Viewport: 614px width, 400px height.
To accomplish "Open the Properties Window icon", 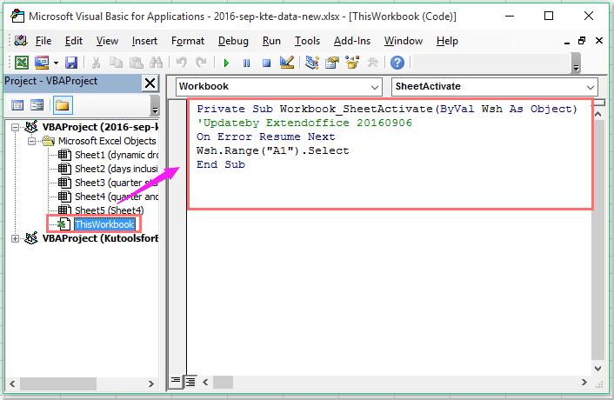I will (x=332, y=63).
